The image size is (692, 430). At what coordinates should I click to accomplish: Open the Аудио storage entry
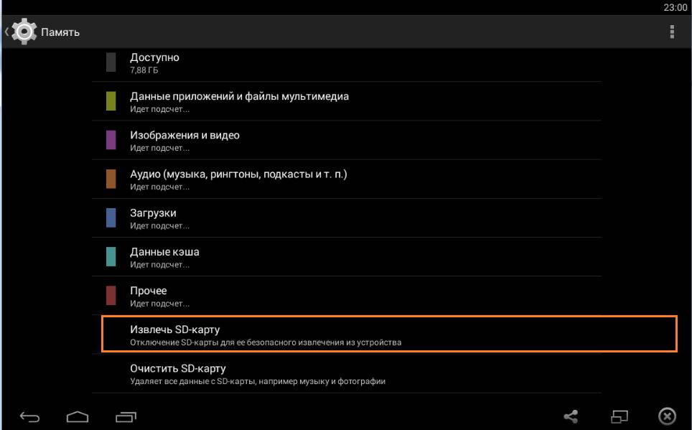pyautogui.click(x=347, y=179)
